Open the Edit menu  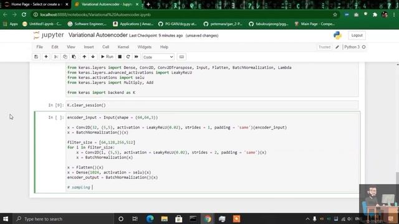pos(55,47)
